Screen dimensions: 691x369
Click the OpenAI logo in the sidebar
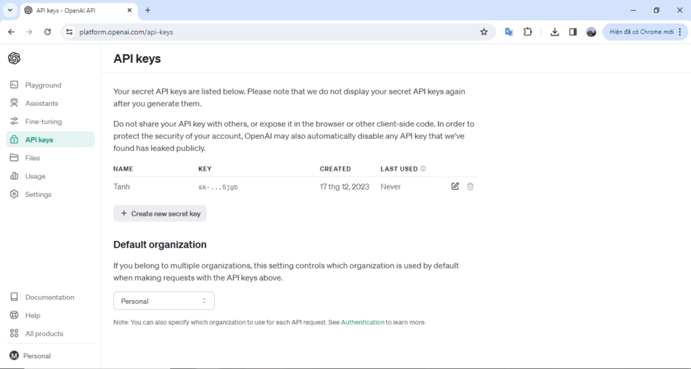tap(14, 58)
